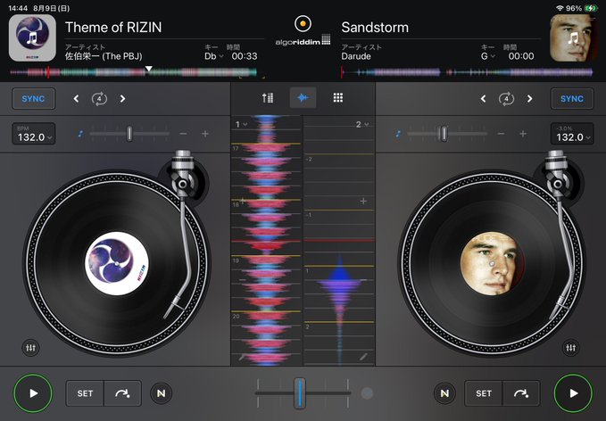Screen dimensions: 606x421
Task: Nudge left deck tempo up with plus
Action: tap(205, 134)
